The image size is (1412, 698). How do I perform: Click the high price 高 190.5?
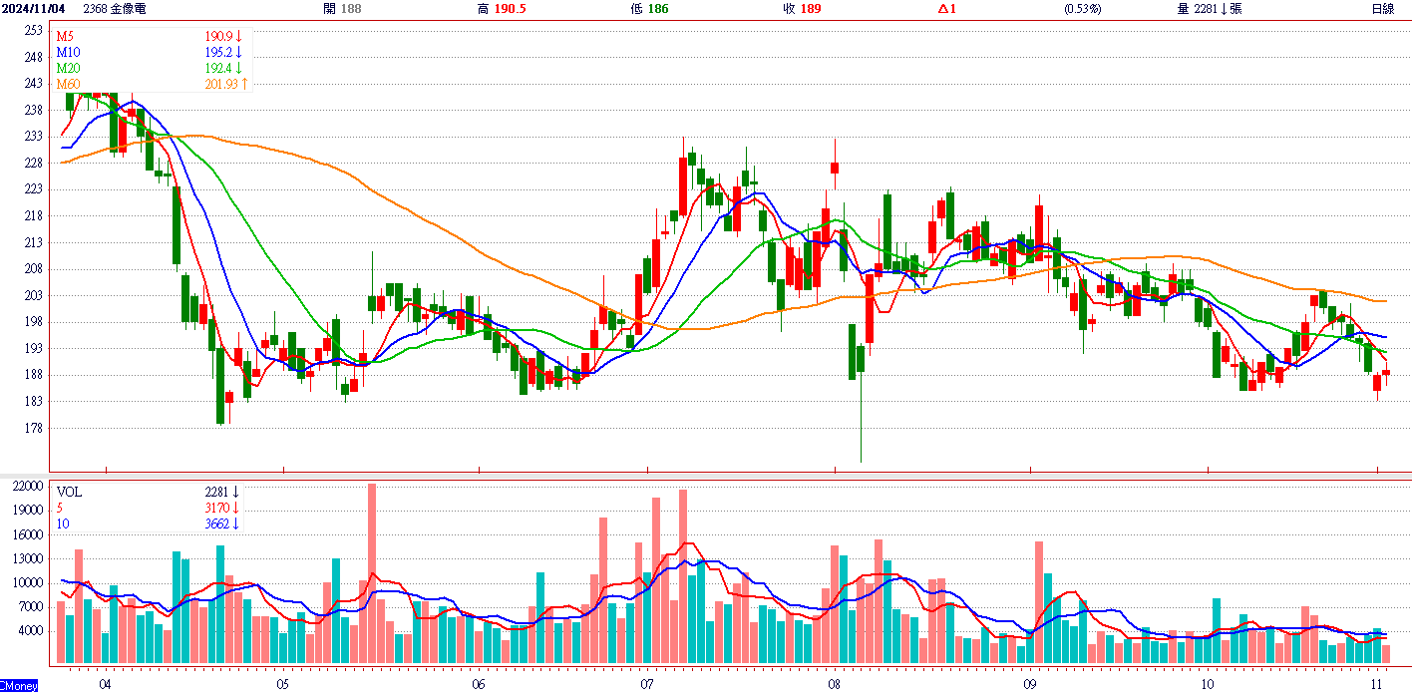[502, 9]
